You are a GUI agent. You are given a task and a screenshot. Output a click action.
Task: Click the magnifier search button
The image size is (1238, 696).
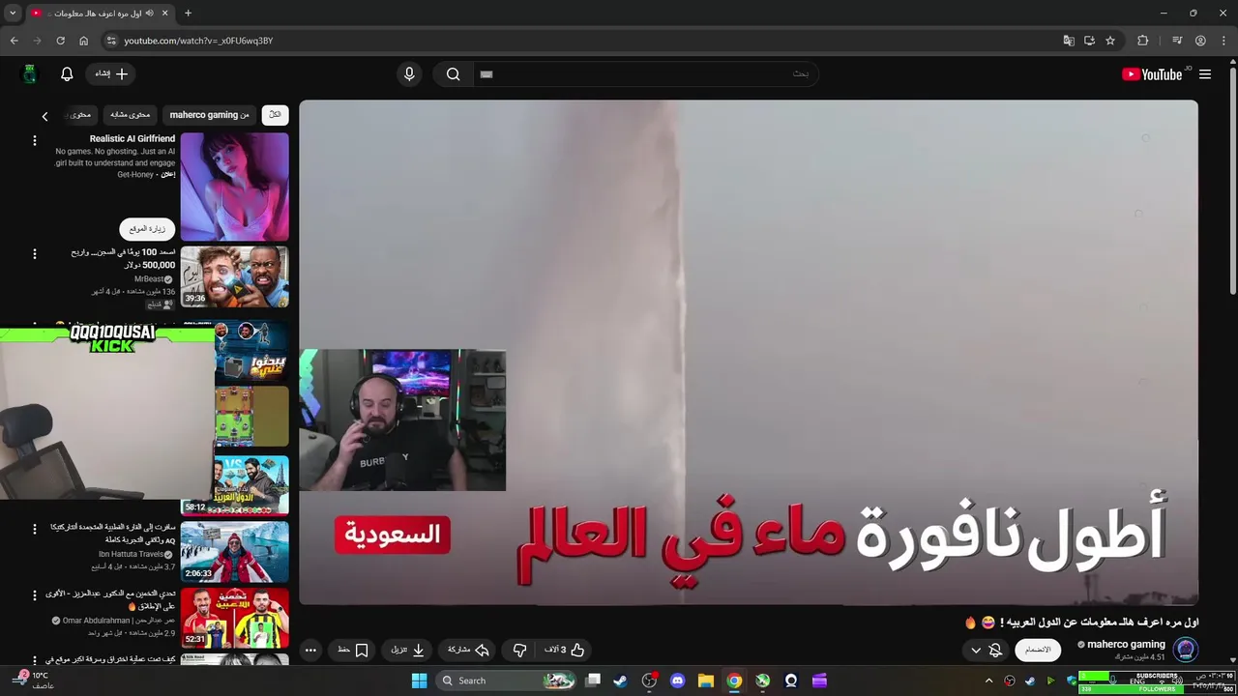coord(453,74)
